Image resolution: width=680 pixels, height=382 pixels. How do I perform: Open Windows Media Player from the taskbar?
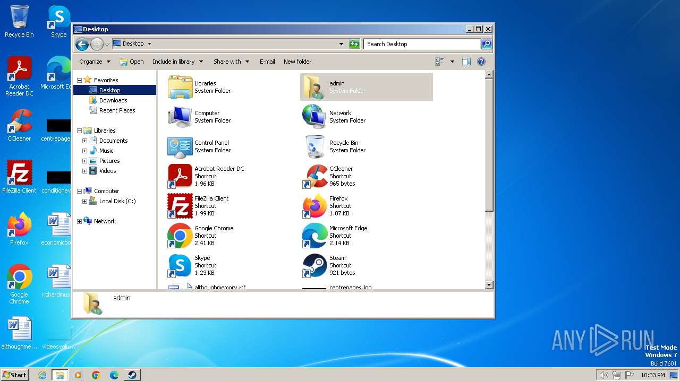tap(78, 375)
